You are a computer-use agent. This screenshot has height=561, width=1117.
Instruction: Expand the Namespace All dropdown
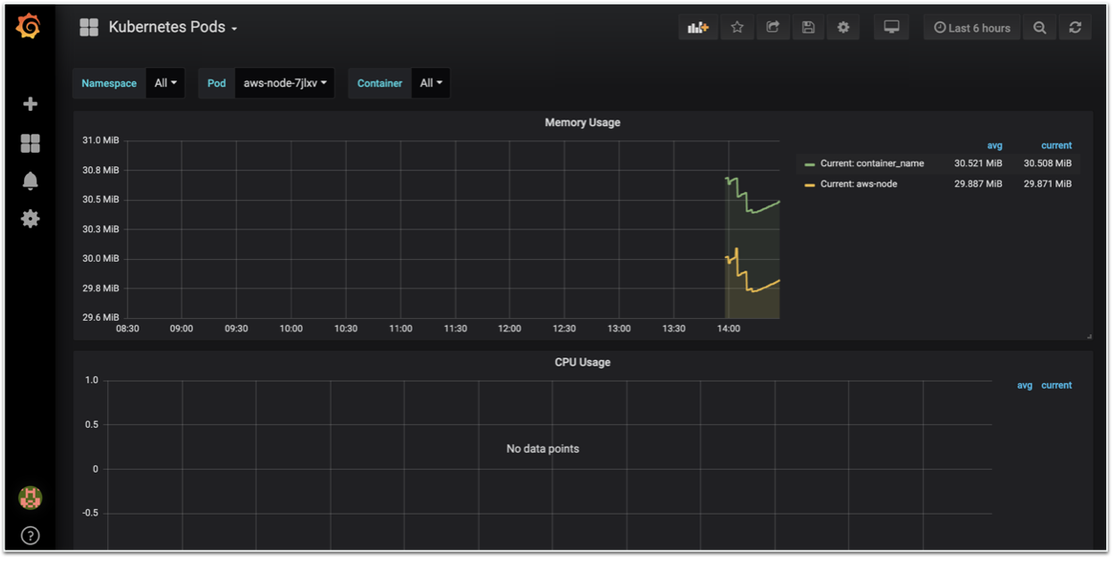click(x=165, y=83)
